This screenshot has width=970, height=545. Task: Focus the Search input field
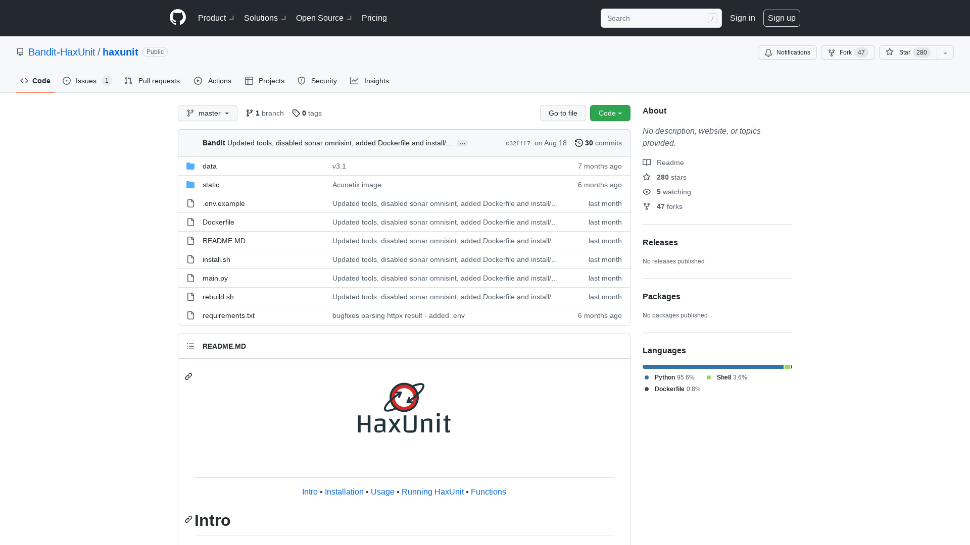[661, 18]
